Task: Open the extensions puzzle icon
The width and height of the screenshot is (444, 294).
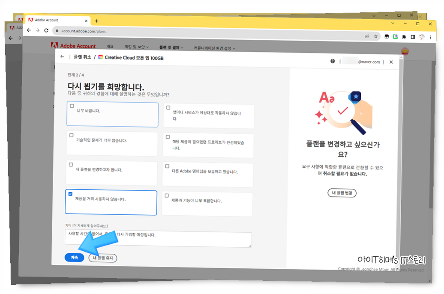Action: coord(404,37)
